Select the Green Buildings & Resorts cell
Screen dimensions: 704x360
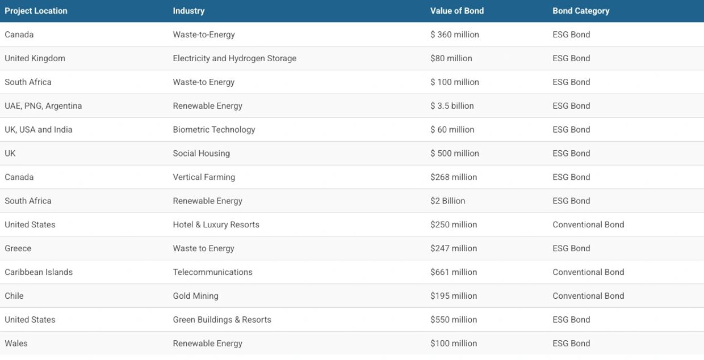pyautogui.click(x=222, y=320)
